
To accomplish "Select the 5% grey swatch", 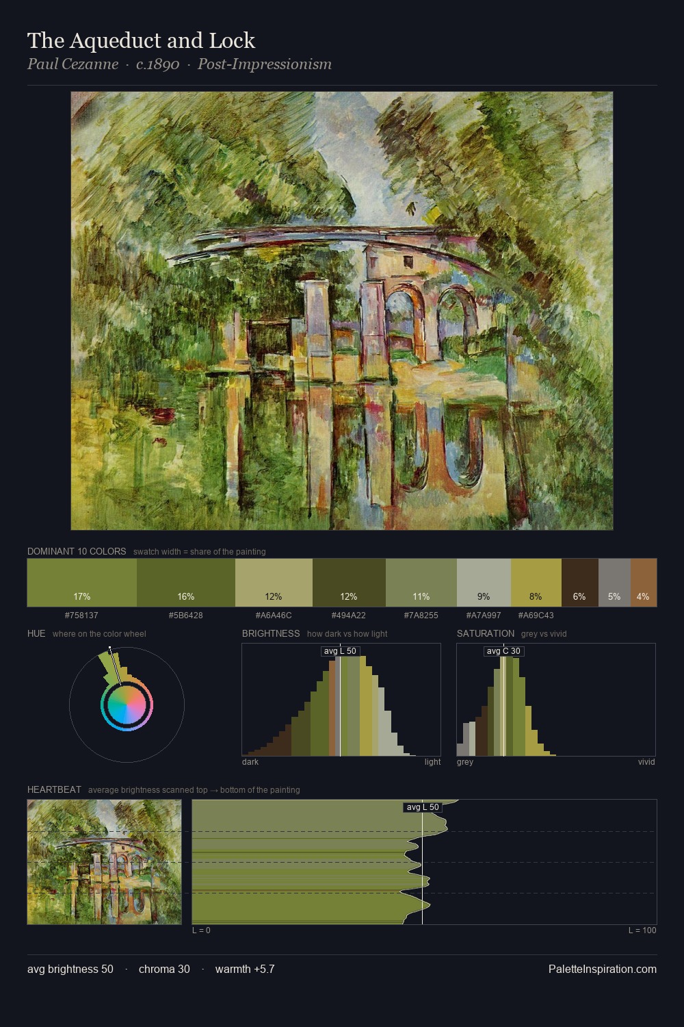I will (614, 583).
